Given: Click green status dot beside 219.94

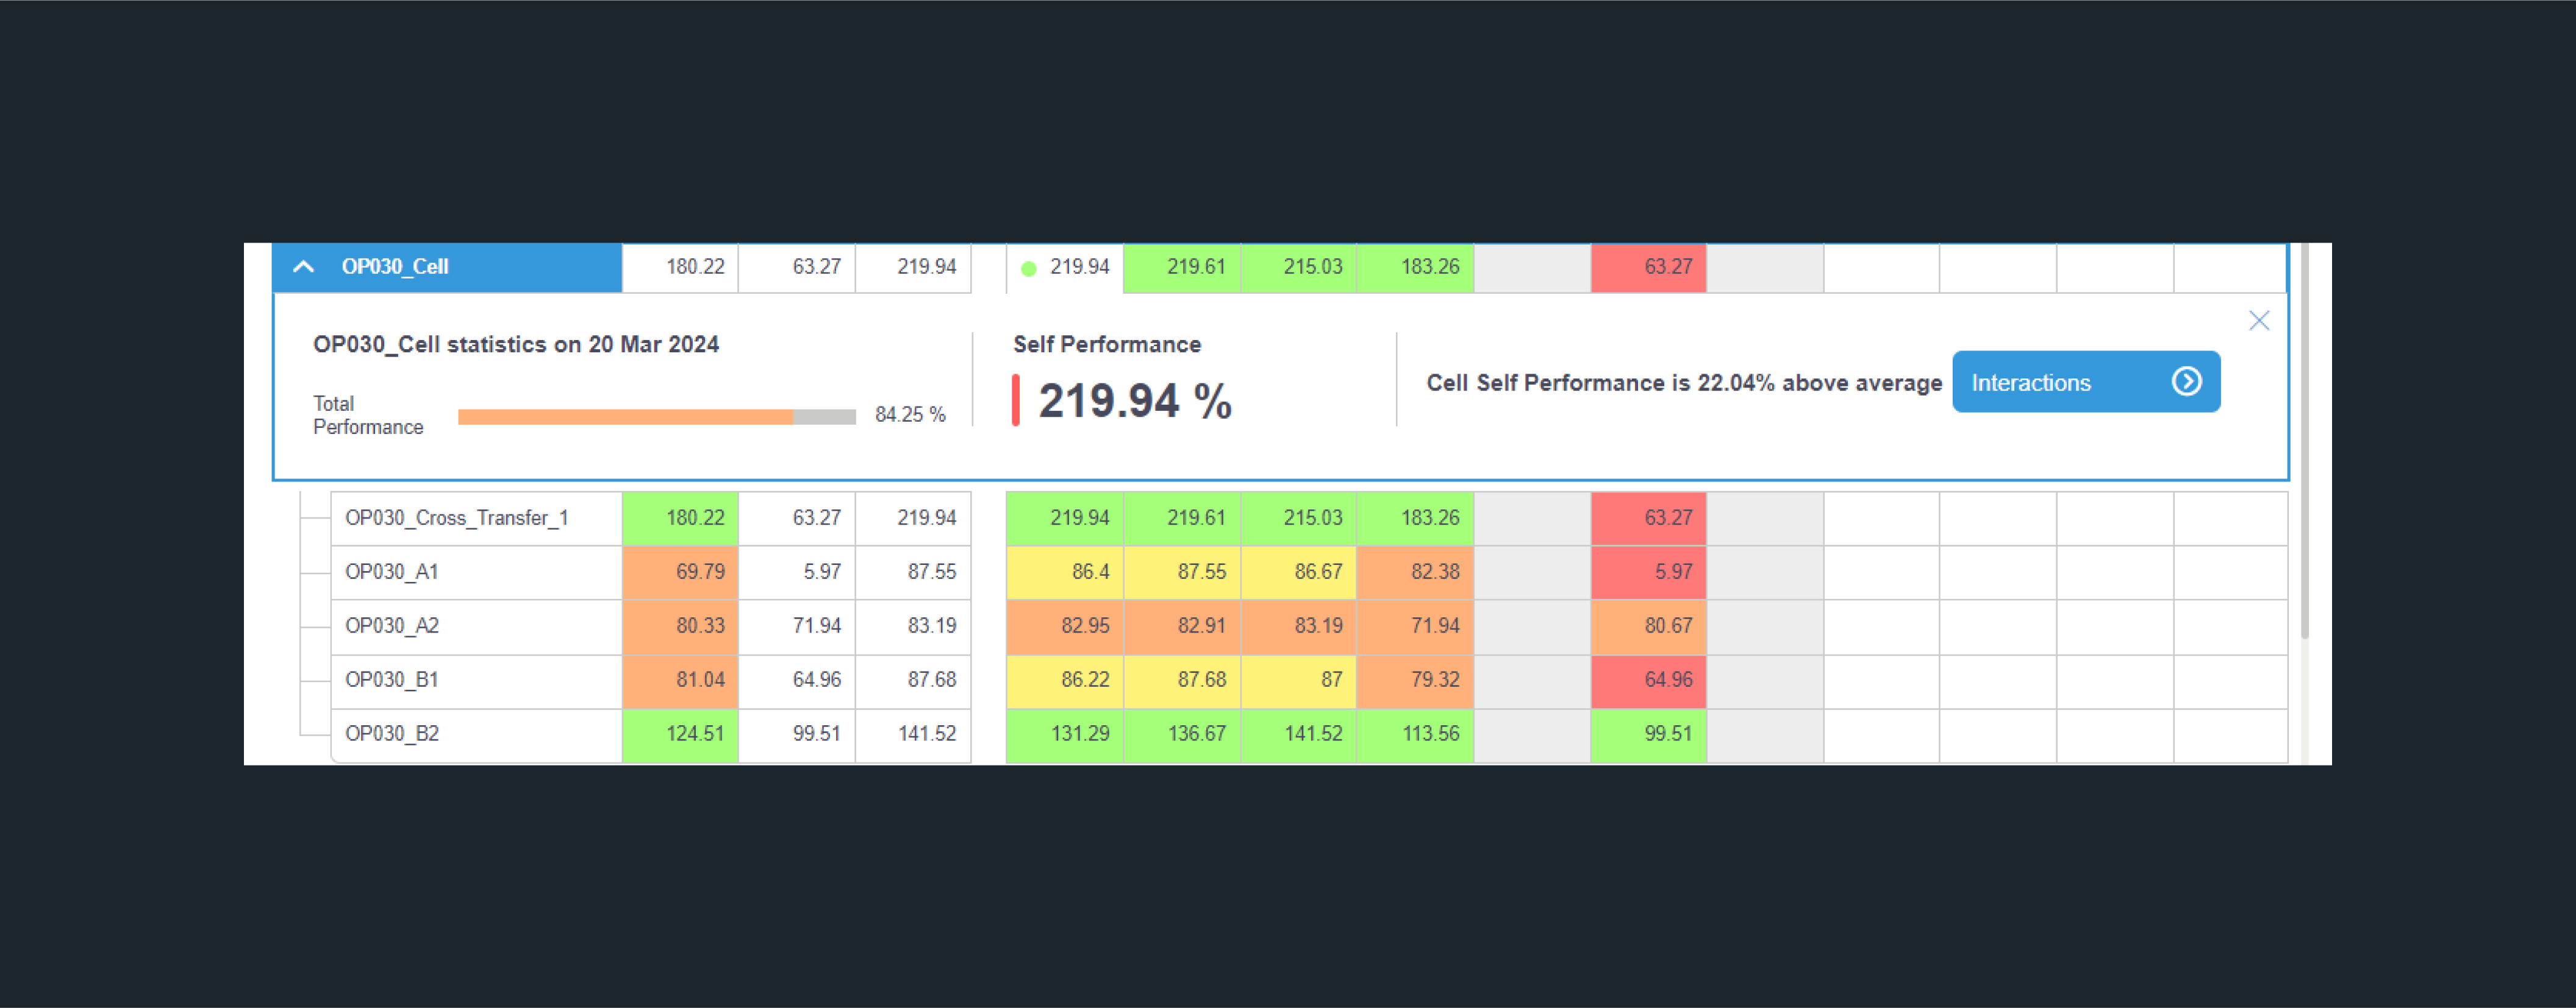Looking at the screenshot, I should point(1028,268).
